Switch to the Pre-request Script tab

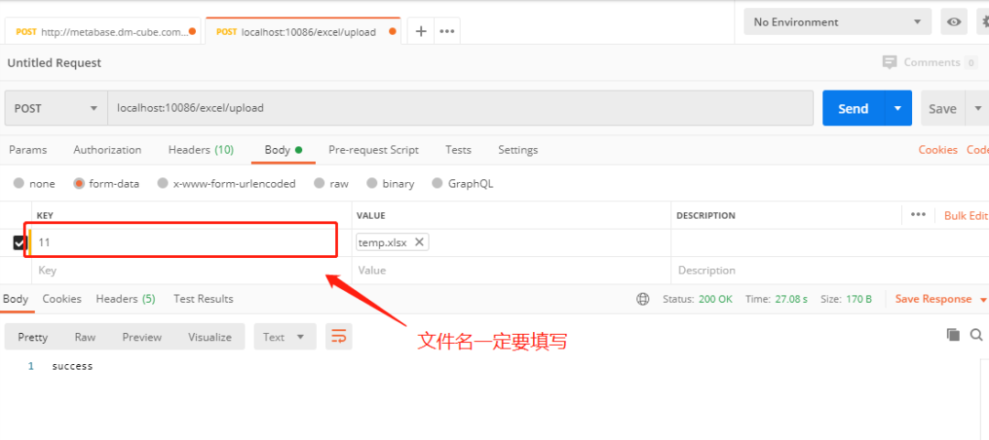click(x=373, y=150)
